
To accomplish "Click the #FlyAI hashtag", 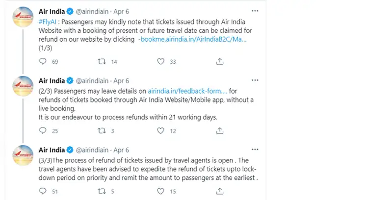I will tap(48, 22).
